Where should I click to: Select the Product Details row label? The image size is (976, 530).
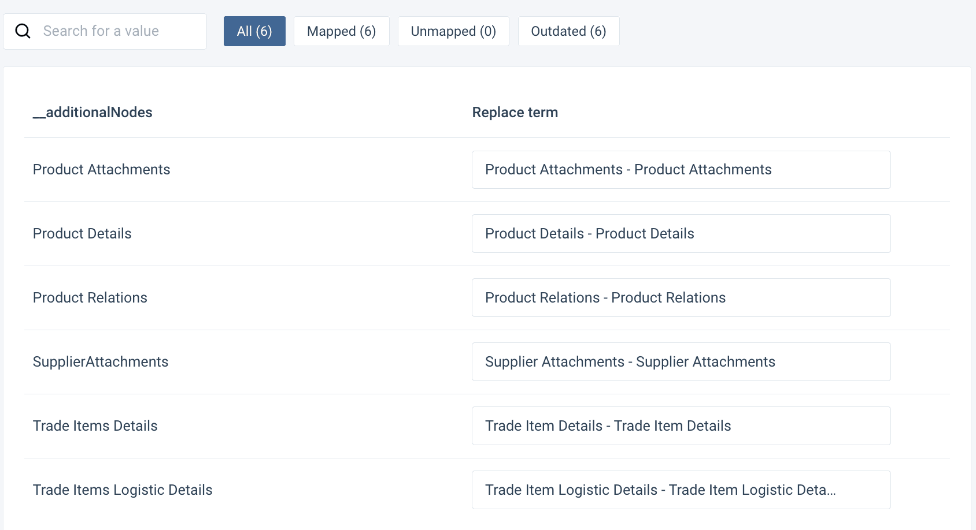coord(82,234)
